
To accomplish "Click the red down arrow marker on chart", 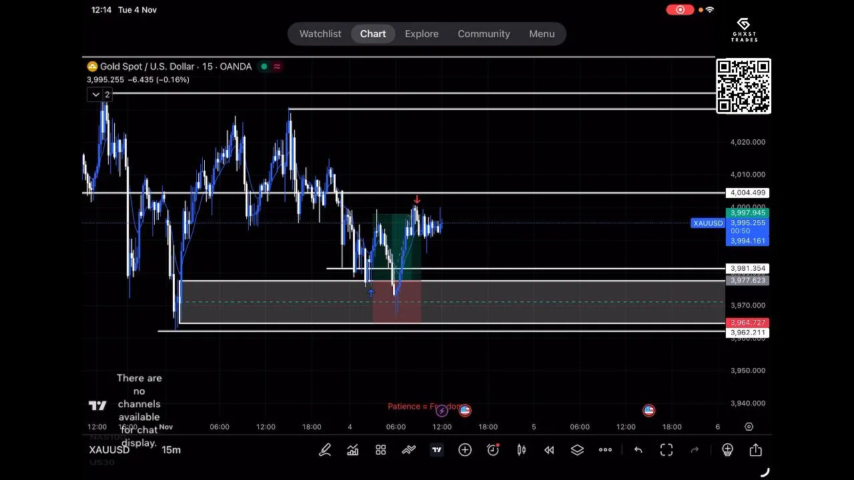I will pyautogui.click(x=417, y=199).
